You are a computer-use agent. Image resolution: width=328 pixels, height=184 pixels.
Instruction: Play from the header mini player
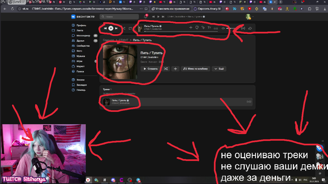pos(158,16)
